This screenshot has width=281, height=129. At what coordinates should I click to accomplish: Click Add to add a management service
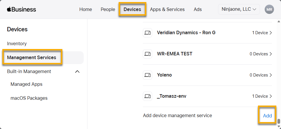click(267, 116)
